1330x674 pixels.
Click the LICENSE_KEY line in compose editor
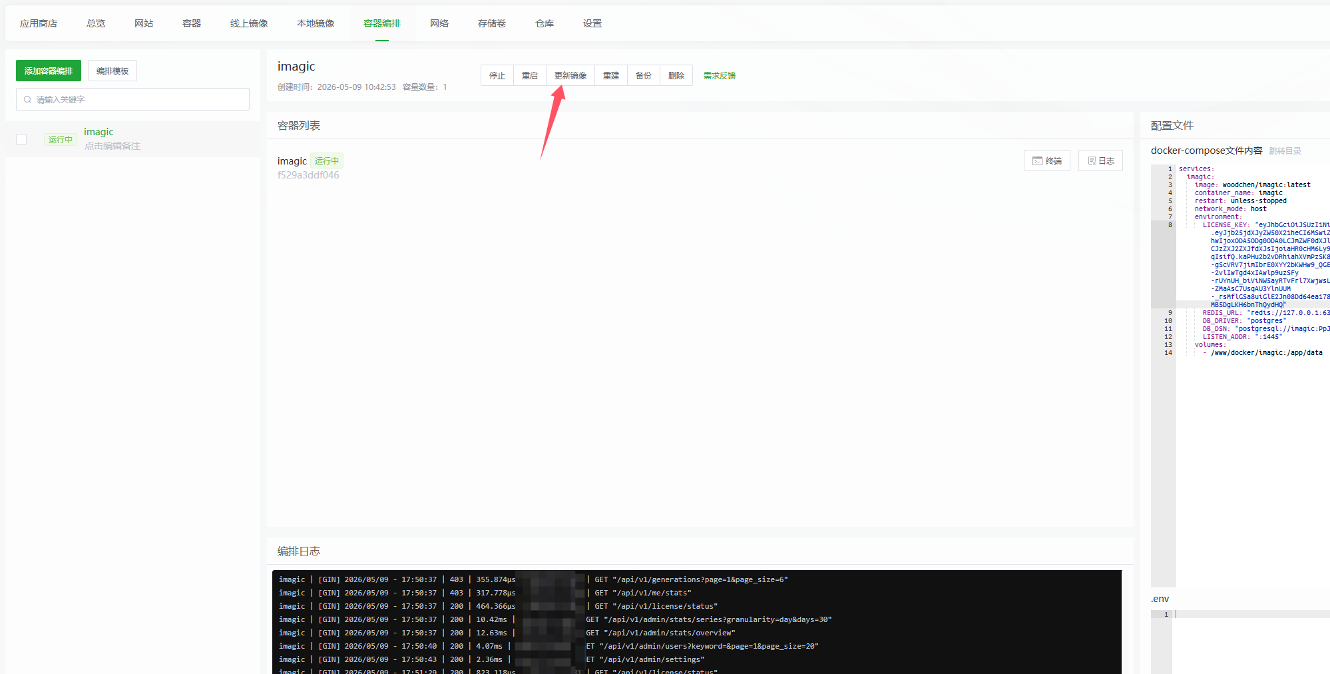tap(1265, 225)
